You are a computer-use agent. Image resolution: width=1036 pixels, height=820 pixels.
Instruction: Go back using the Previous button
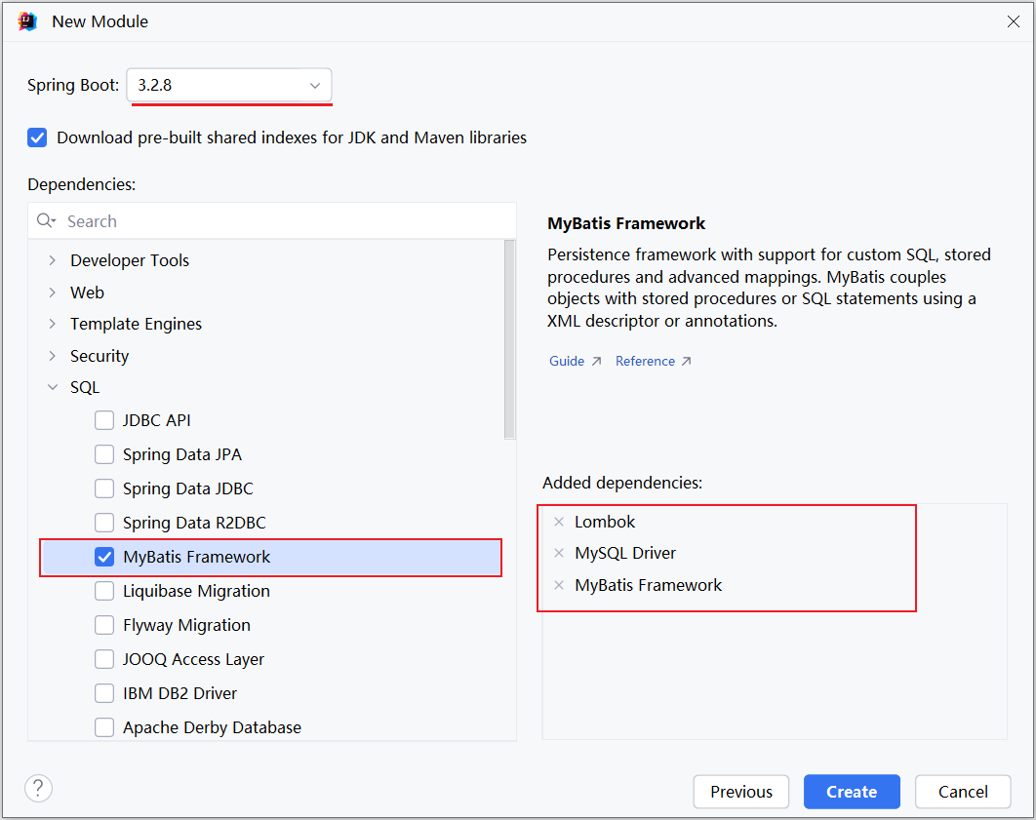(740, 791)
